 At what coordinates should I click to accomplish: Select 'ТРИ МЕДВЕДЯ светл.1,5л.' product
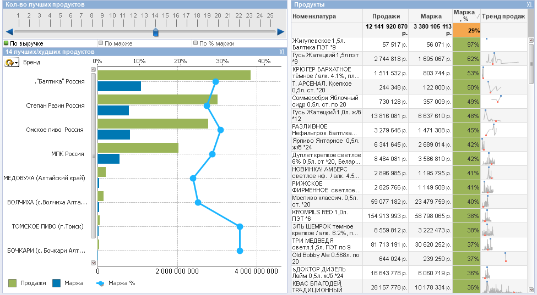coord(327,244)
